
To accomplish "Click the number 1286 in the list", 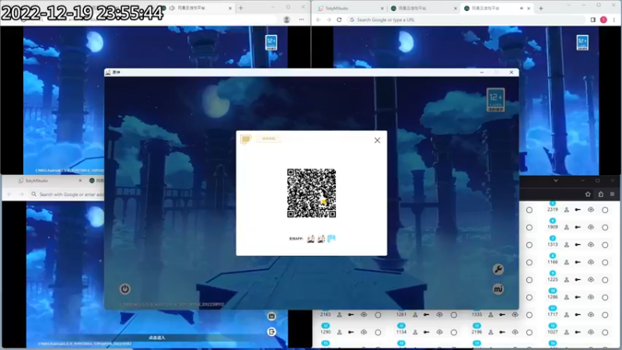I will click(x=553, y=297).
